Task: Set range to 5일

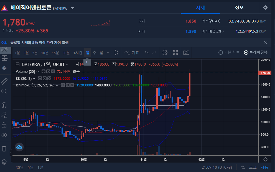Action: point(30,168)
